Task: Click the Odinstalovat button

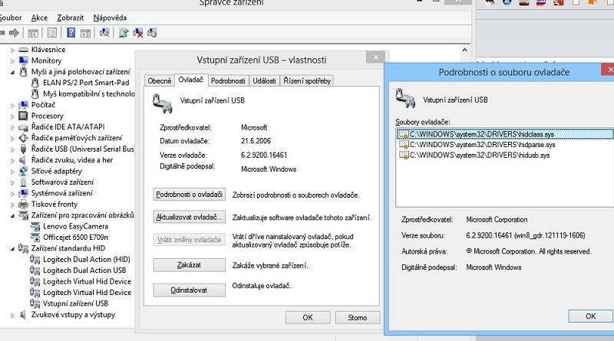Action: click(189, 290)
